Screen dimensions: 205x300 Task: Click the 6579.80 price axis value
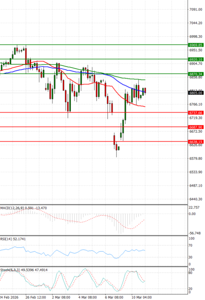(x=196, y=159)
